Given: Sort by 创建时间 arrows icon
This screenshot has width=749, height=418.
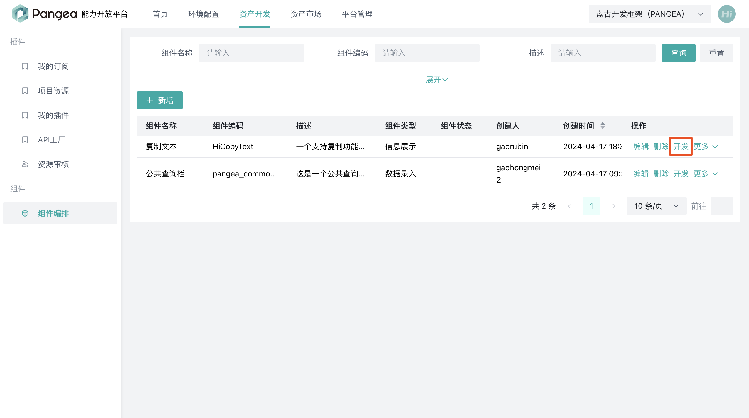Looking at the screenshot, I should click(602, 126).
